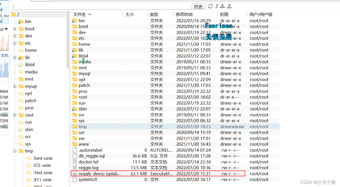Click the 13.5 MB size of reggie.log
This screenshot has height=187, width=340.
coord(139,168)
